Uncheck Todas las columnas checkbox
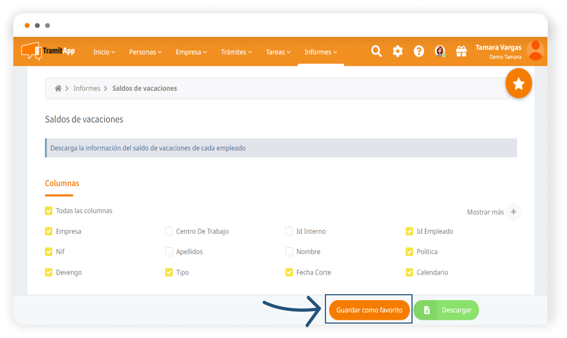The height and width of the screenshot is (338, 567). coord(49,211)
